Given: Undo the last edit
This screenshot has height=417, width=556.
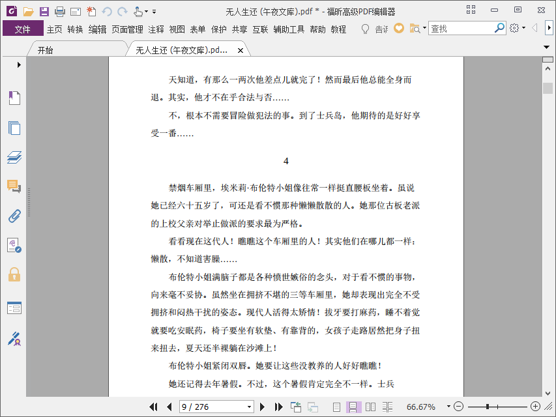Looking at the screenshot, I should (x=107, y=12).
